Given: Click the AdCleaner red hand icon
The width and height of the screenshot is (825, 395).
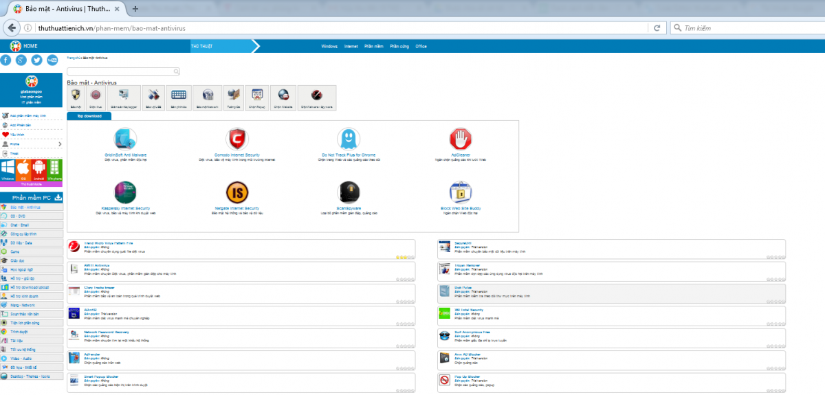Looking at the screenshot, I should (x=460, y=139).
